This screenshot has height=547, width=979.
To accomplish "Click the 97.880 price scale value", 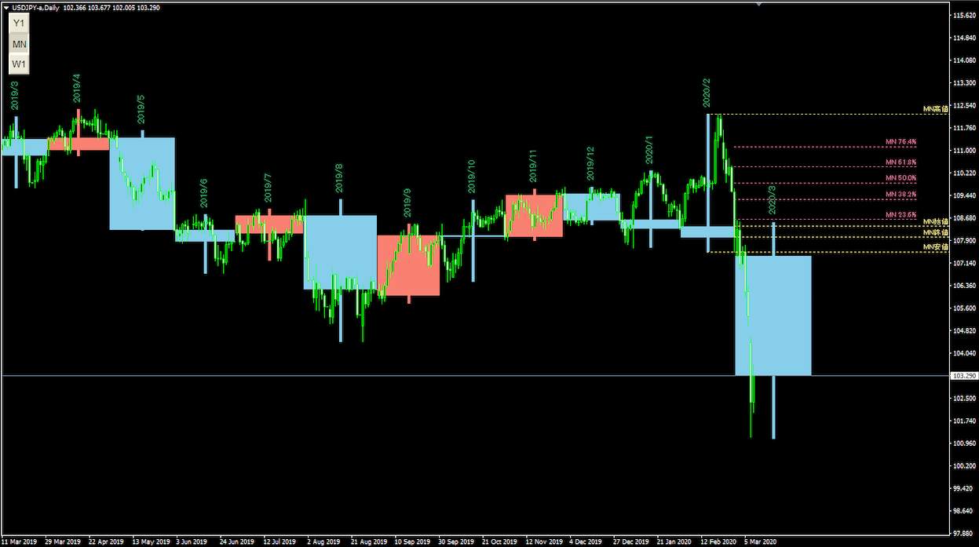I will (x=963, y=533).
